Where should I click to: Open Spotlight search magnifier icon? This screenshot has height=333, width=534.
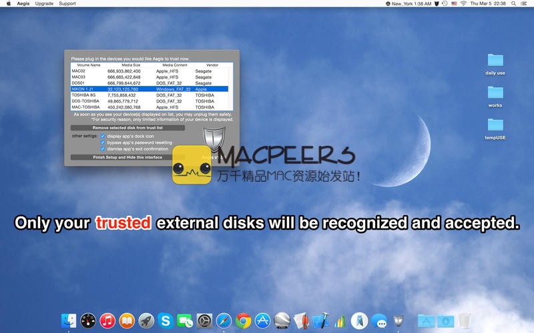click(x=514, y=3)
